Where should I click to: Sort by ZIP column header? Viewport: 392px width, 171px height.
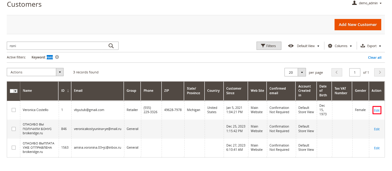pos(173,91)
